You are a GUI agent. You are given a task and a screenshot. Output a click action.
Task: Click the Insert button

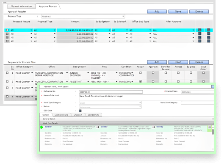178,62
